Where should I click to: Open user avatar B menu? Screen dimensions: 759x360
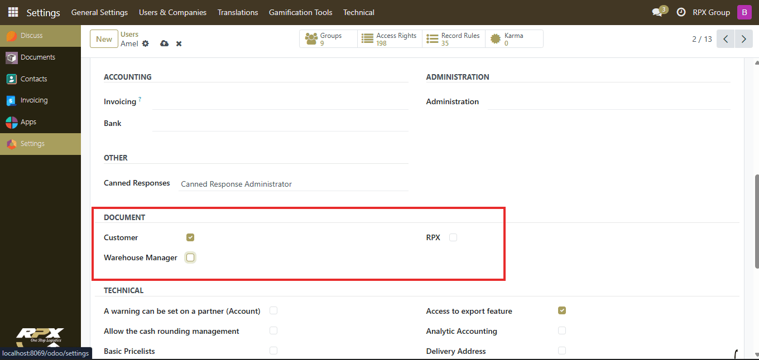click(x=744, y=12)
